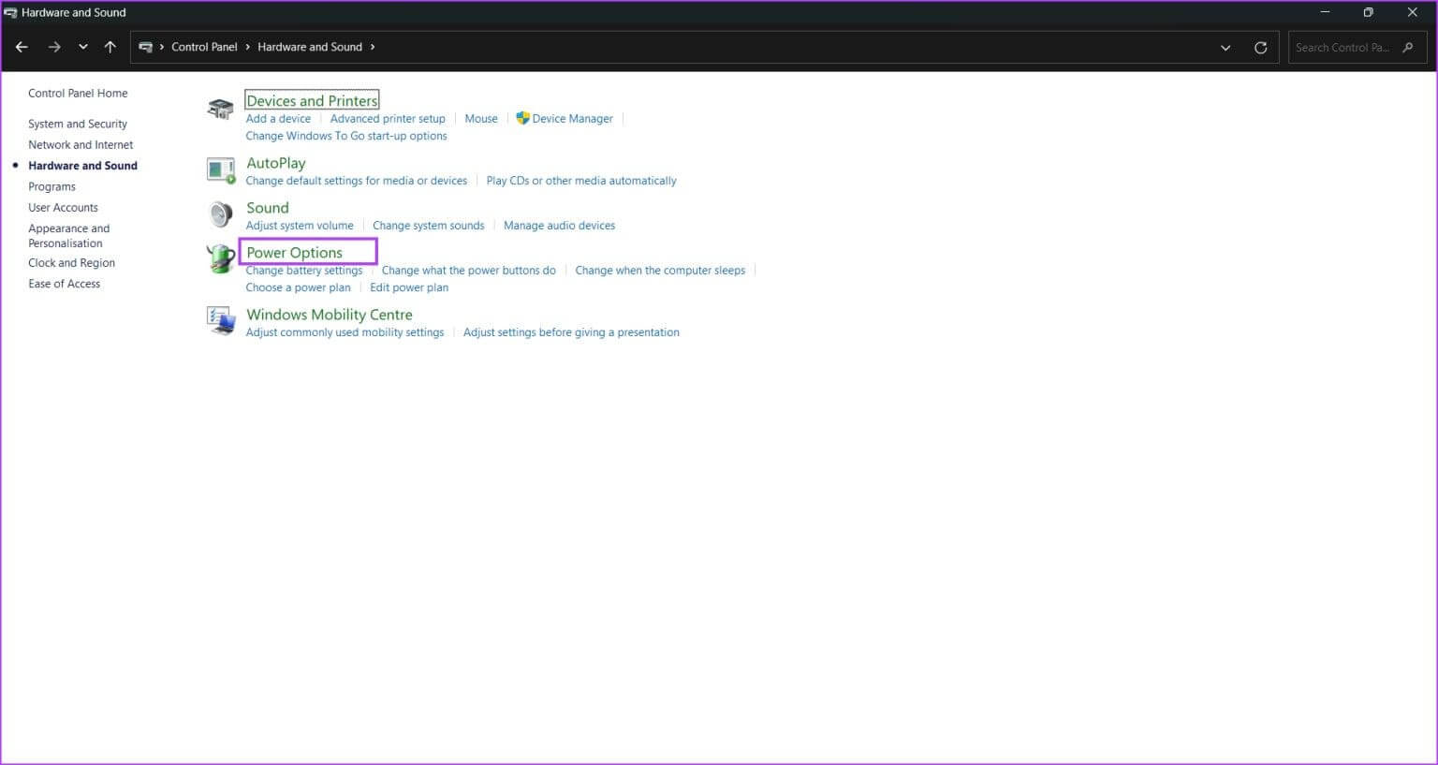This screenshot has height=765, width=1438.
Task: Expand chevron after Control Panel breadcrumb
Action: (x=248, y=47)
